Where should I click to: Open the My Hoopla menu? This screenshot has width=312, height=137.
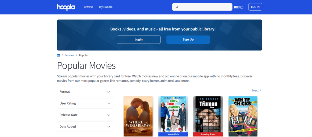tap(106, 7)
